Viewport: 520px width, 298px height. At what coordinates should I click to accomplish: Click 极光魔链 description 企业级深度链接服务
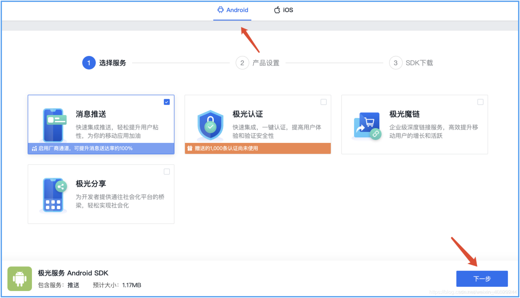(x=434, y=131)
